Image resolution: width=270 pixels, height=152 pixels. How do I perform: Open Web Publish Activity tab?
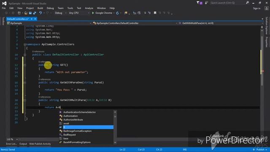tap(40, 144)
